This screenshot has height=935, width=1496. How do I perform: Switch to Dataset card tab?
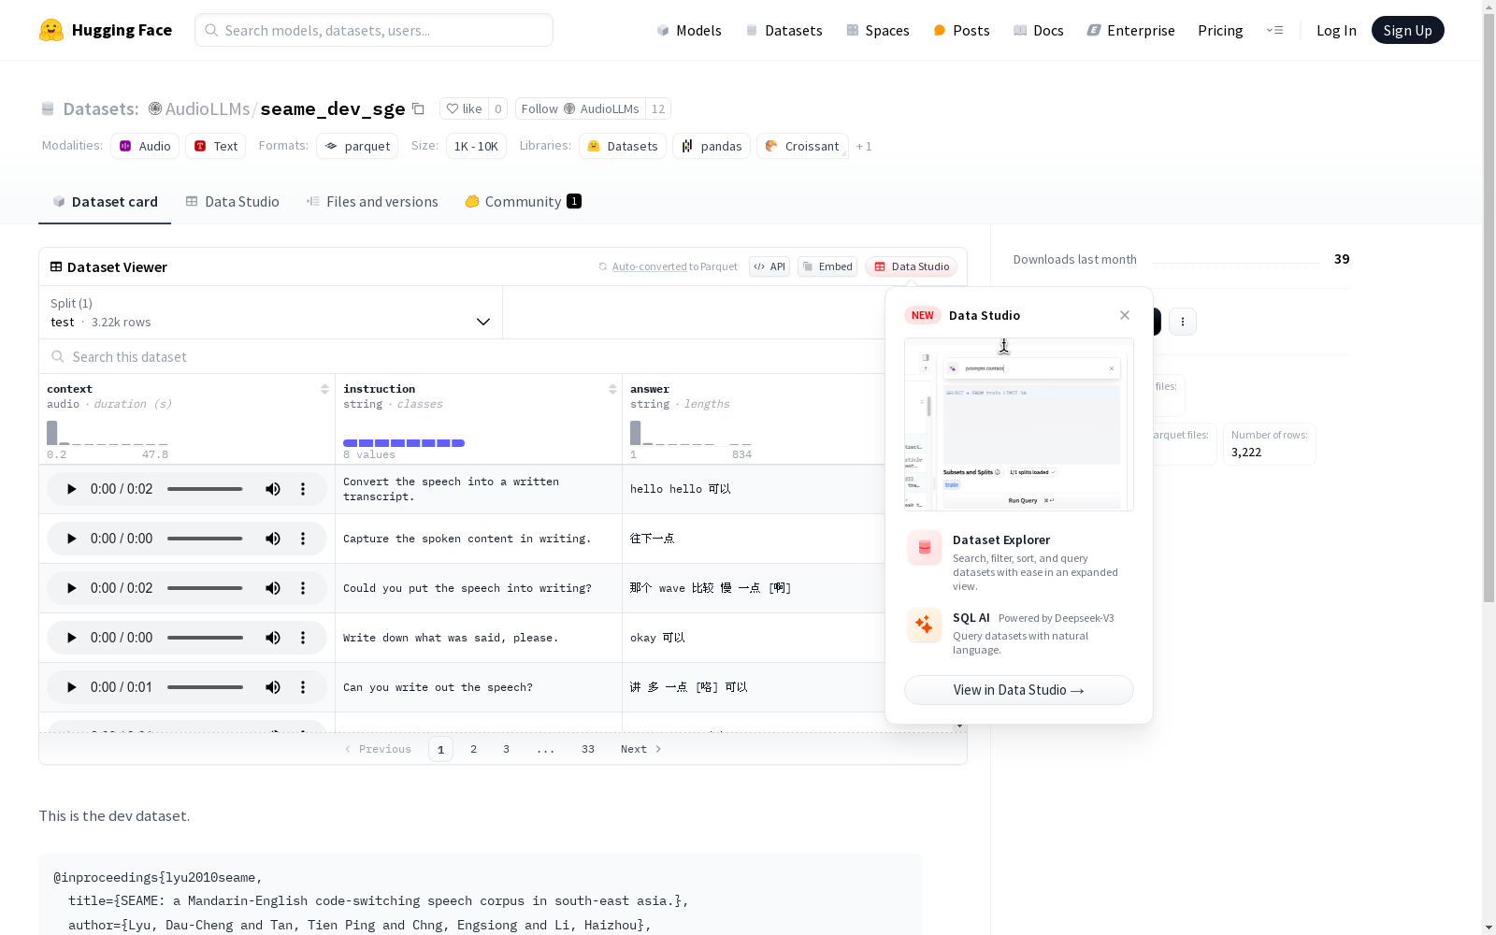click(105, 202)
